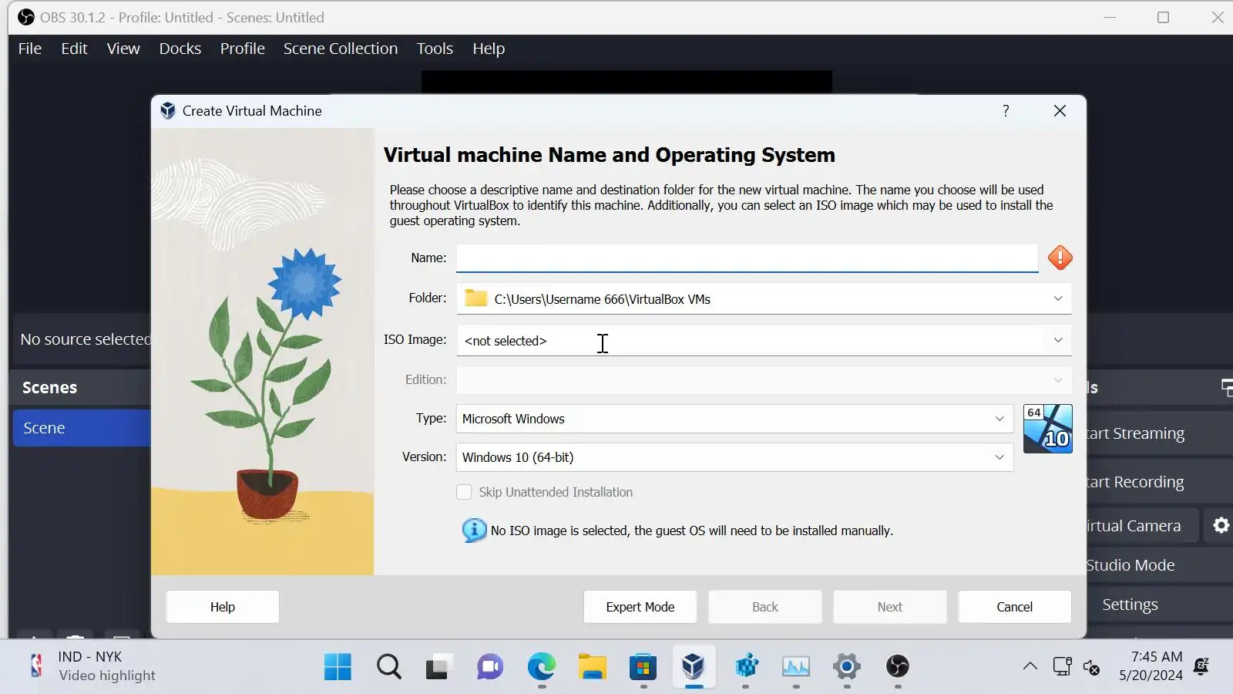The width and height of the screenshot is (1233, 694).
Task: Open the IND - NYK video highlight widget
Action: pyautogui.click(x=91, y=666)
